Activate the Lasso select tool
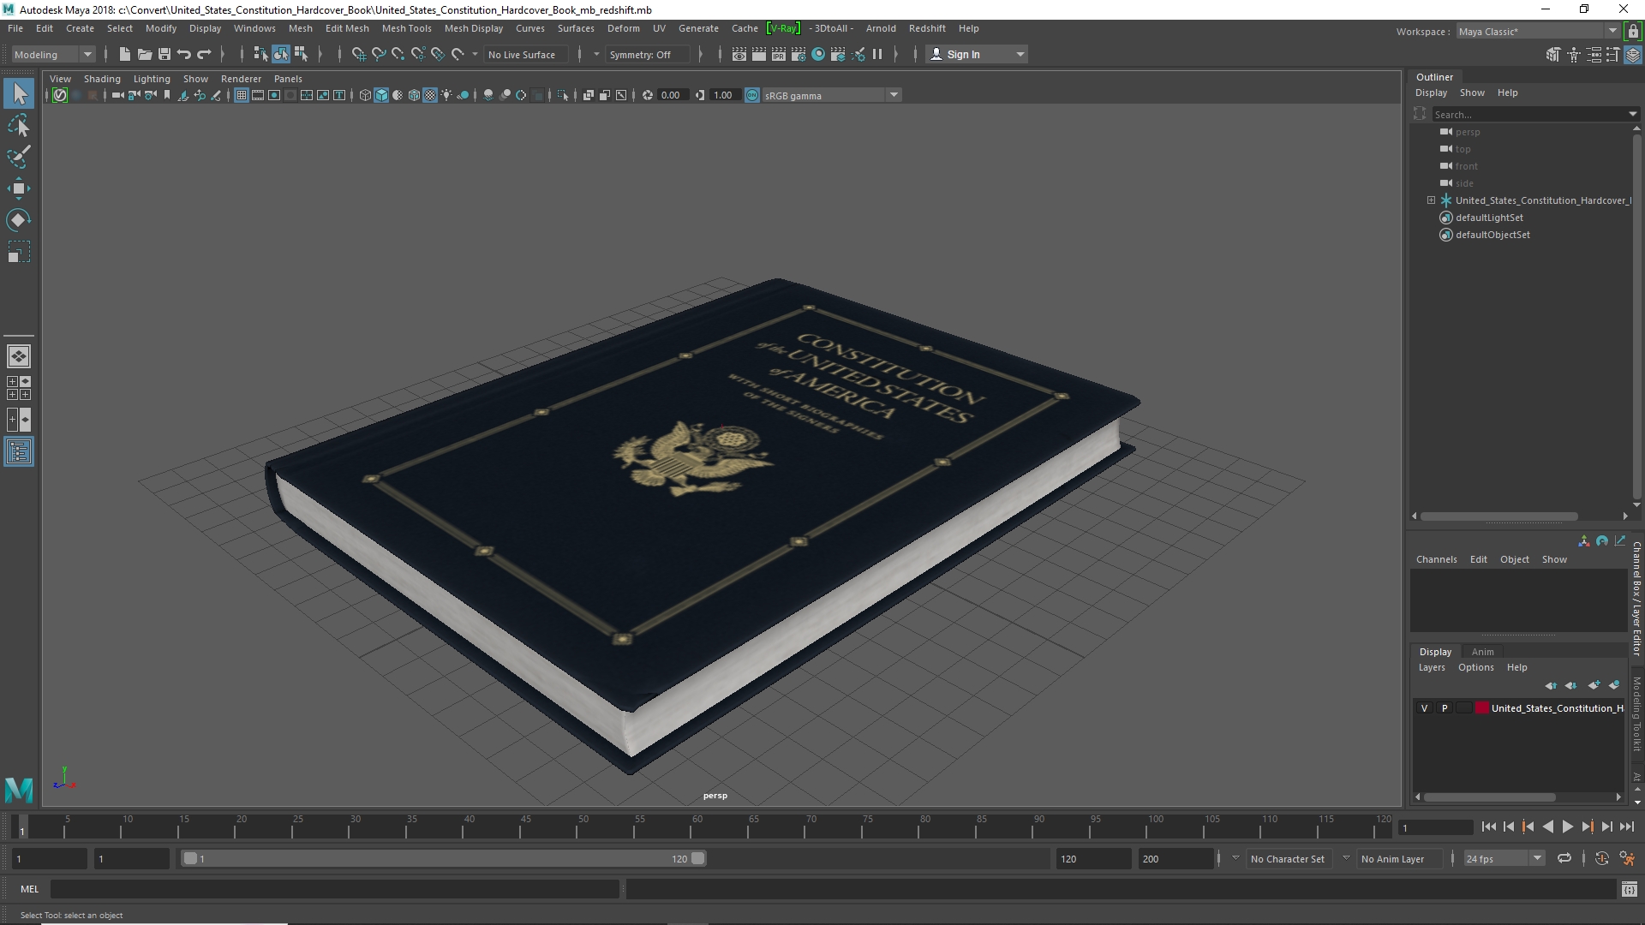1645x925 pixels. [19, 126]
